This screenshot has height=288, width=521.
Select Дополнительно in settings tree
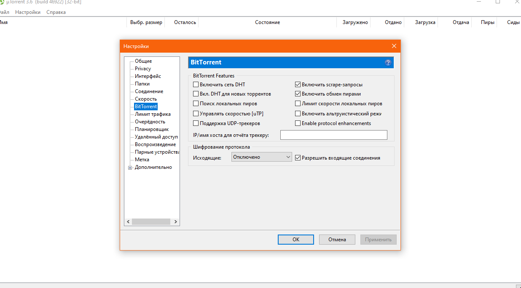[153, 167]
